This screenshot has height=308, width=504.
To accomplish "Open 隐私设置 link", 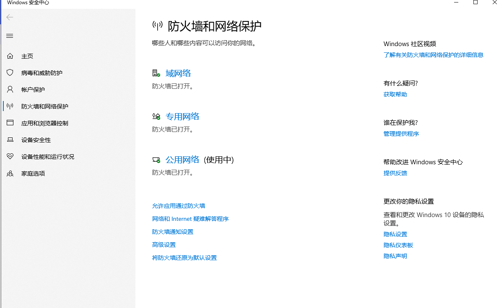I will click(395, 234).
